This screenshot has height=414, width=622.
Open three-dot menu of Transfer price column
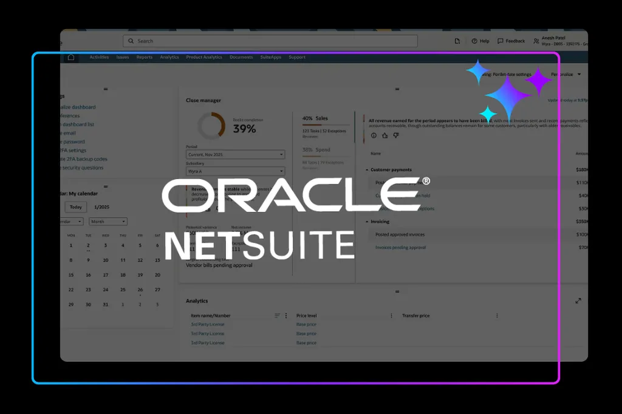[x=497, y=316]
